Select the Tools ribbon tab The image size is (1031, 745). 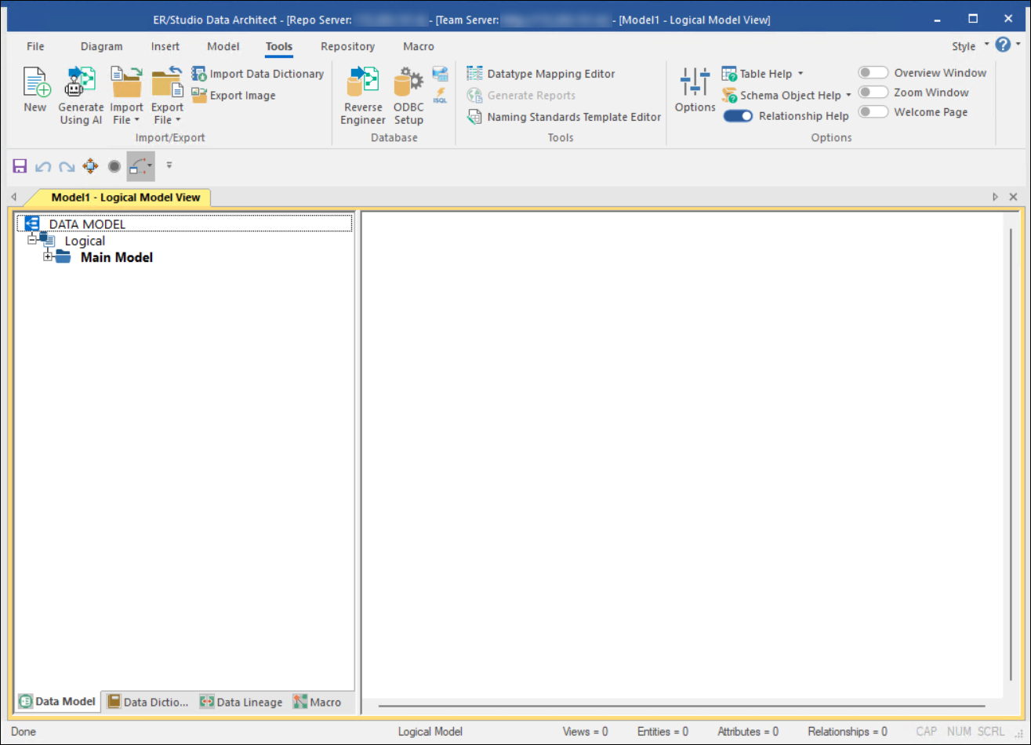click(279, 46)
